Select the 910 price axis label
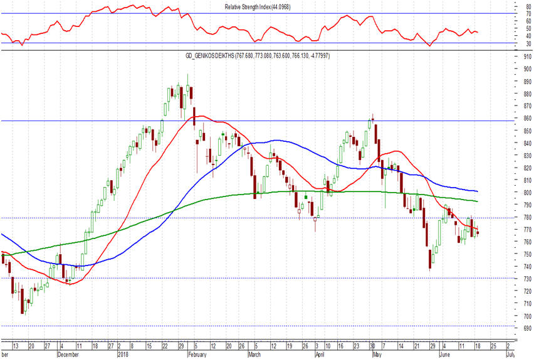Viewport: 534px width, 359px height. coord(528,56)
